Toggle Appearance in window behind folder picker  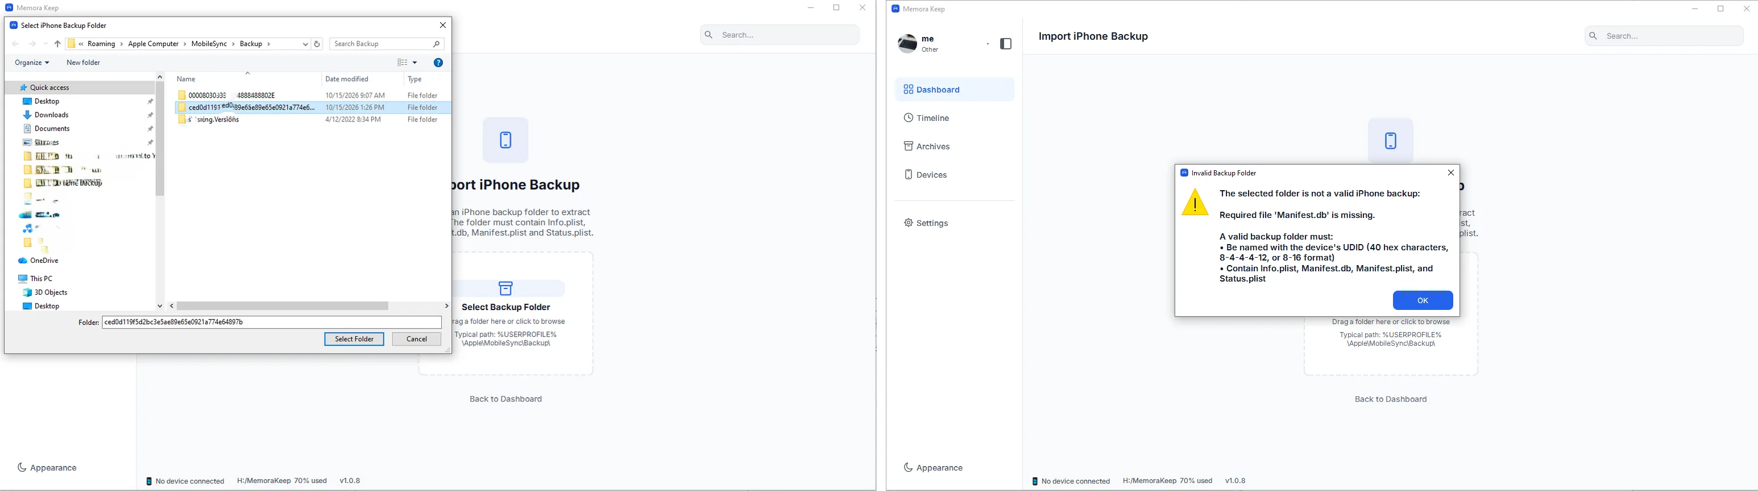47,468
